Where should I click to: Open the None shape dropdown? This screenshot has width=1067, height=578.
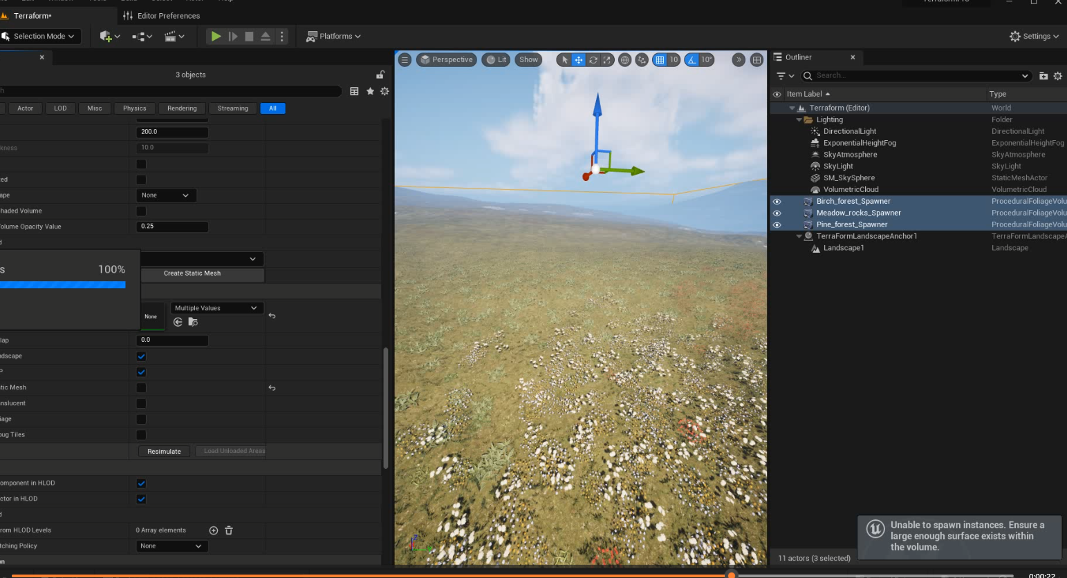[166, 195]
